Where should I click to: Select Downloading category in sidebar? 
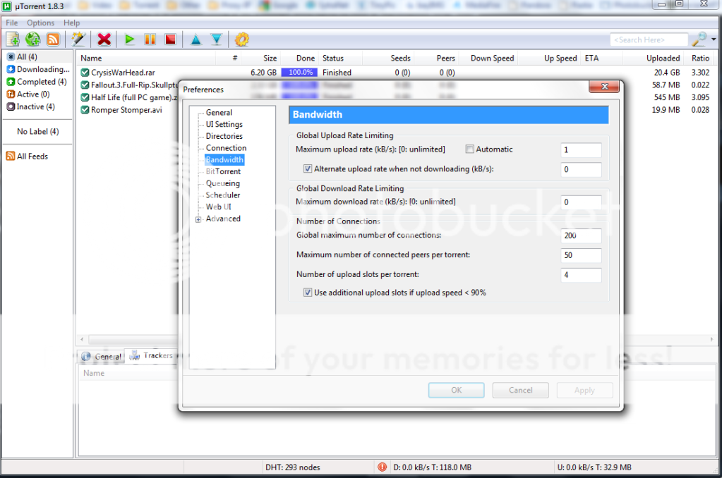pos(39,69)
